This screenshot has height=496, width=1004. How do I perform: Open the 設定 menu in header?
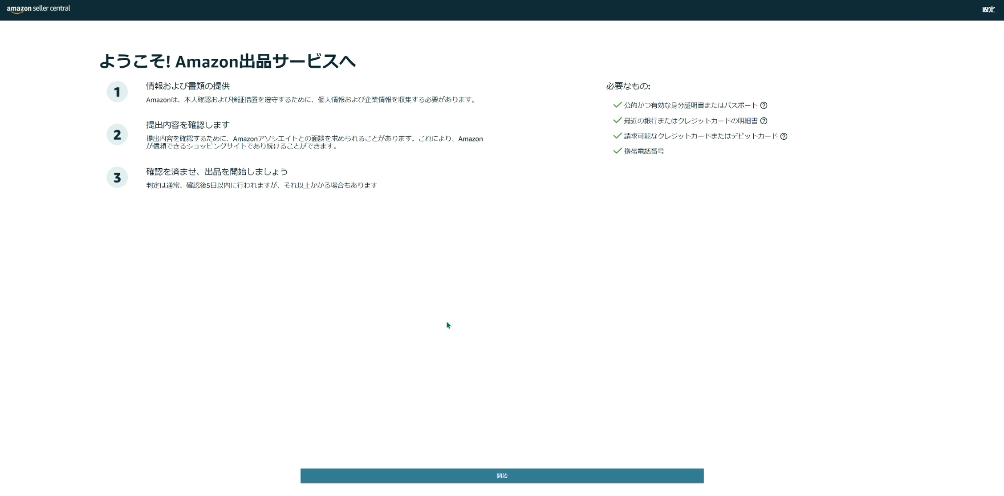[988, 9]
